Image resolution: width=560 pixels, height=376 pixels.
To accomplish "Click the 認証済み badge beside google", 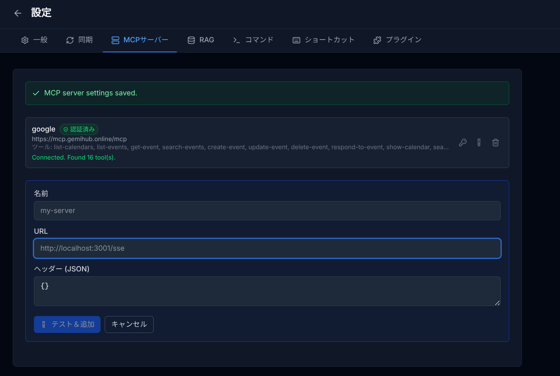I will point(79,130).
